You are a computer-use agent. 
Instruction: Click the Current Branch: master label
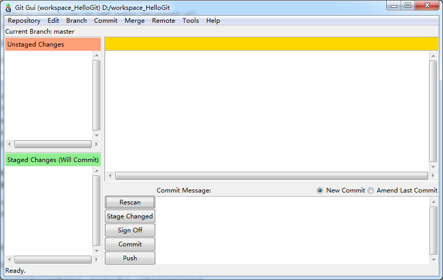tap(40, 32)
